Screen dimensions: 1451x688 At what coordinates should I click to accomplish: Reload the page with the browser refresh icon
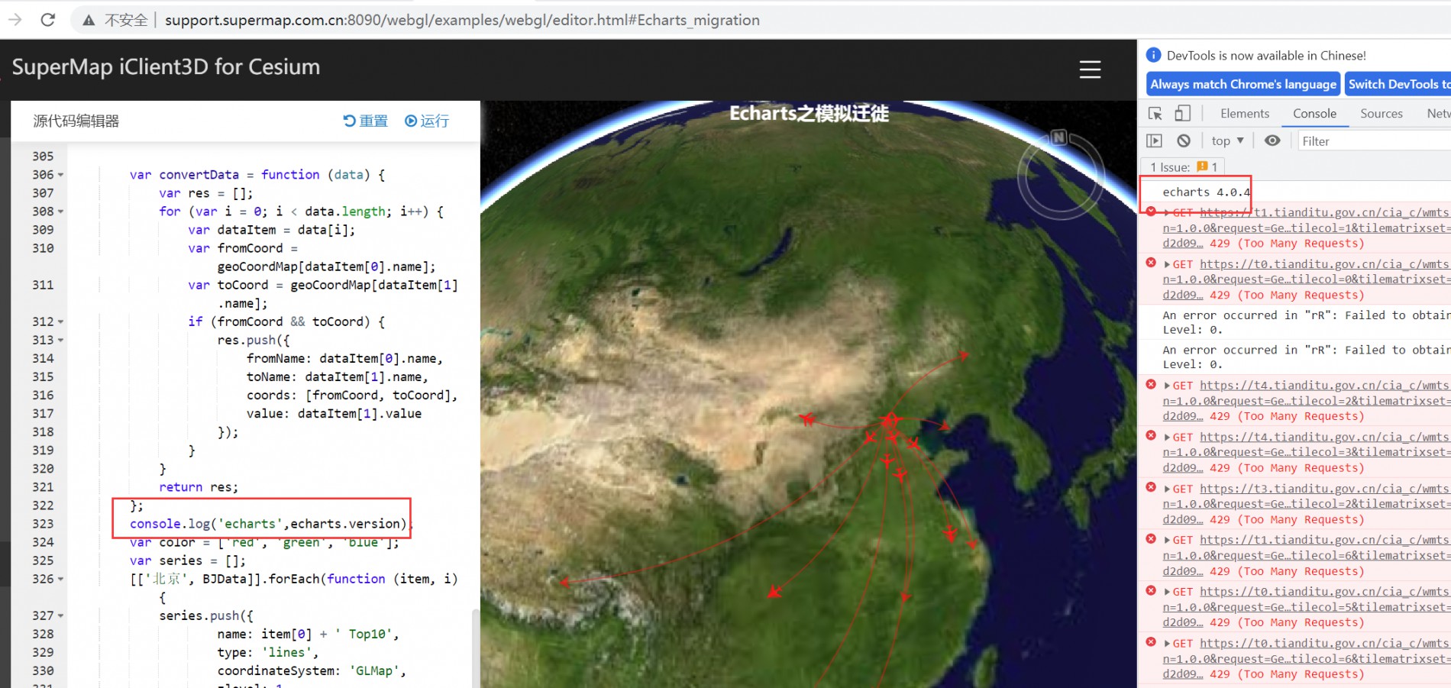(x=47, y=20)
